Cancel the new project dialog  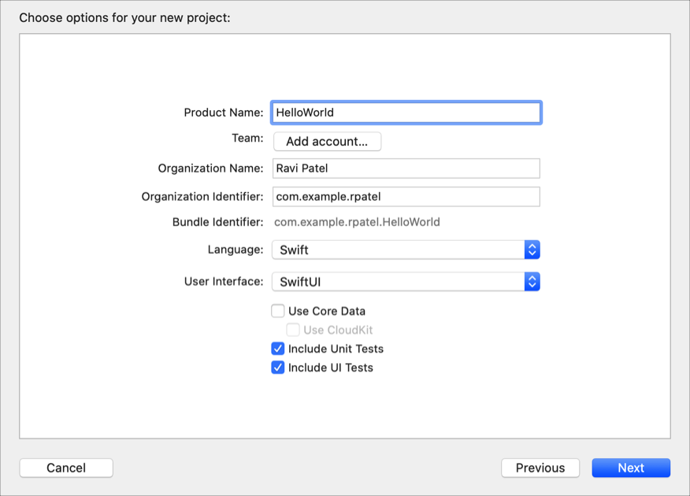pyautogui.click(x=66, y=468)
